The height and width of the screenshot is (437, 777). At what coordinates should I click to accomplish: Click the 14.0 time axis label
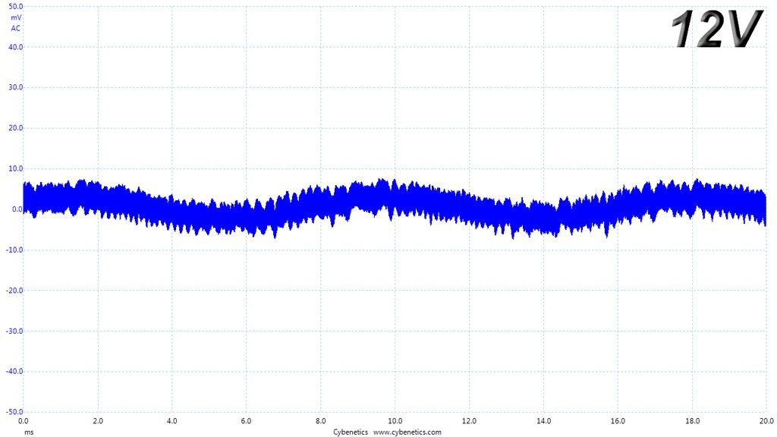(543, 420)
